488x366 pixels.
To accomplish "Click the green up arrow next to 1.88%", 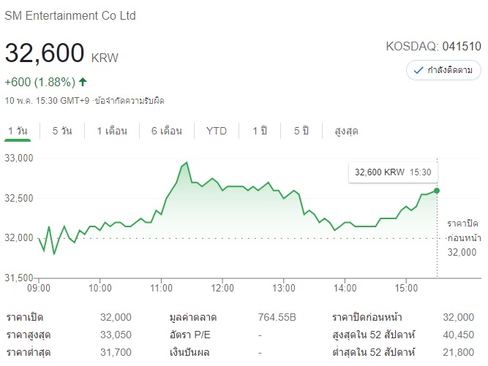I will tap(83, 82).
